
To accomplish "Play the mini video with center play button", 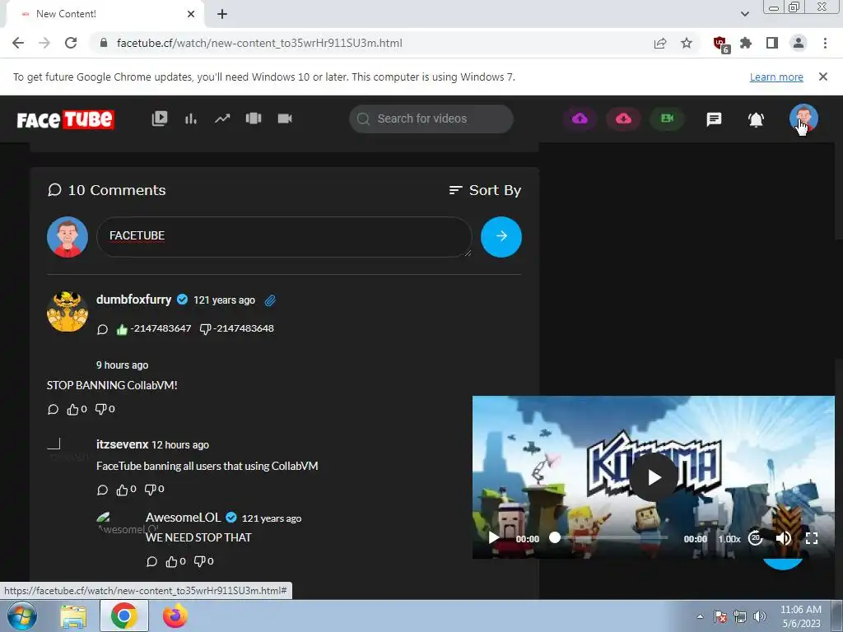I will click(654, 477).
